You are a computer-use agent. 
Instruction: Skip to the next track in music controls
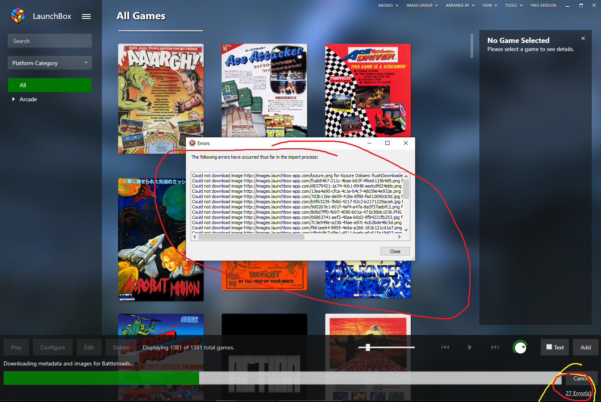(495, 347)
